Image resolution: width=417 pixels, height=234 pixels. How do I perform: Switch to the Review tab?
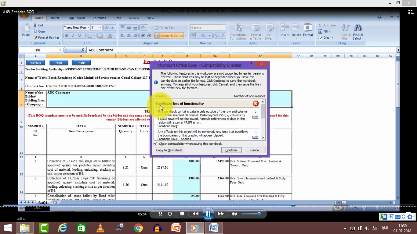click(134, 18)
